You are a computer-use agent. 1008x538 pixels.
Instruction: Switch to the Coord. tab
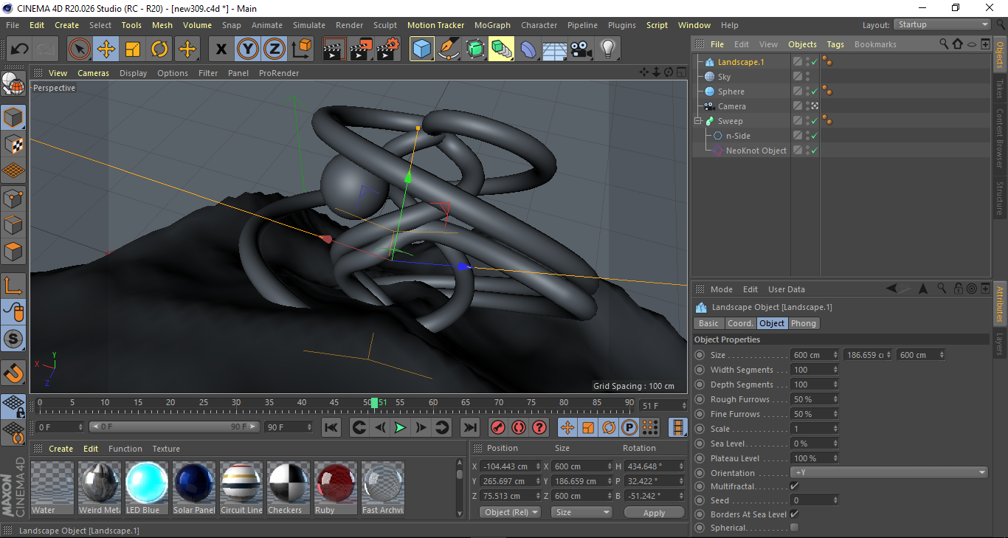click(x=740, y=323)
